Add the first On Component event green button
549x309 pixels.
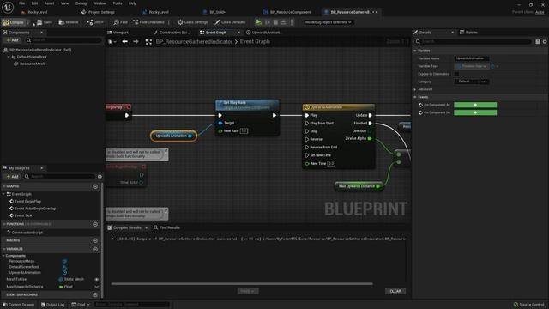(475, 105)
